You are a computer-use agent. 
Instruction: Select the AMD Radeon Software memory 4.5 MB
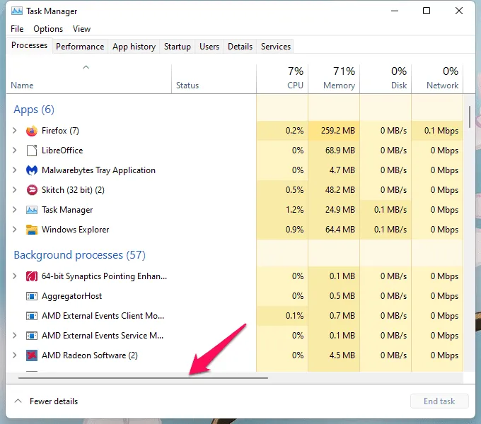point(342,355)
